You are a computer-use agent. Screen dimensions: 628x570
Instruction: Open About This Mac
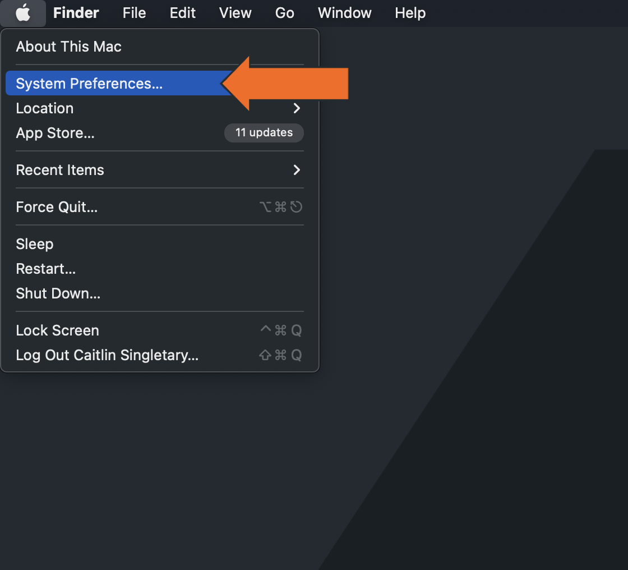(x=68, y=47)
